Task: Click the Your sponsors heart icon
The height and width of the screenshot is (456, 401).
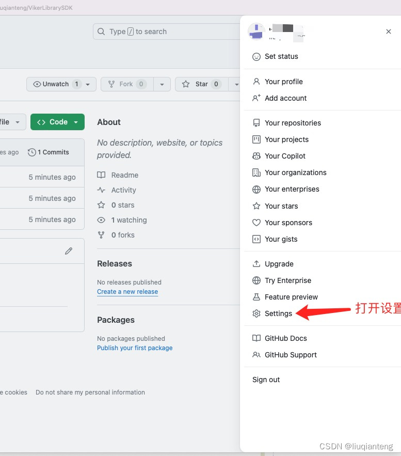Action: [256, 223]
